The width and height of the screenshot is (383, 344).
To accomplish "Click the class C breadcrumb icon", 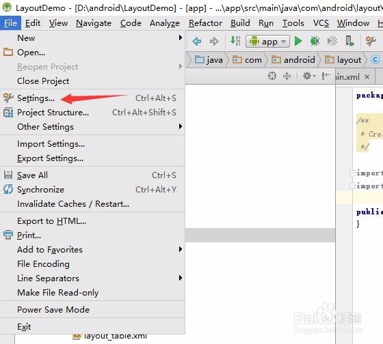I will [375, 59].
